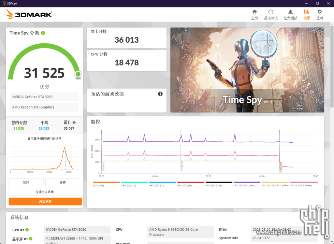
Task: Close the 3DMark window
Action: [x=329, y=3]
